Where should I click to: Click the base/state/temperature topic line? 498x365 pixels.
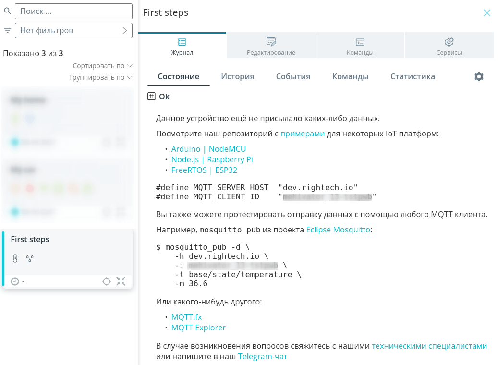coord(238,274)
